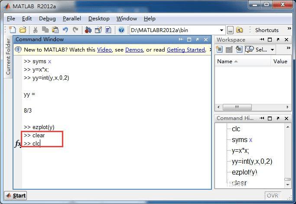Undock the Command History panel
Screen dimensions: 296x204
point(278,118)
